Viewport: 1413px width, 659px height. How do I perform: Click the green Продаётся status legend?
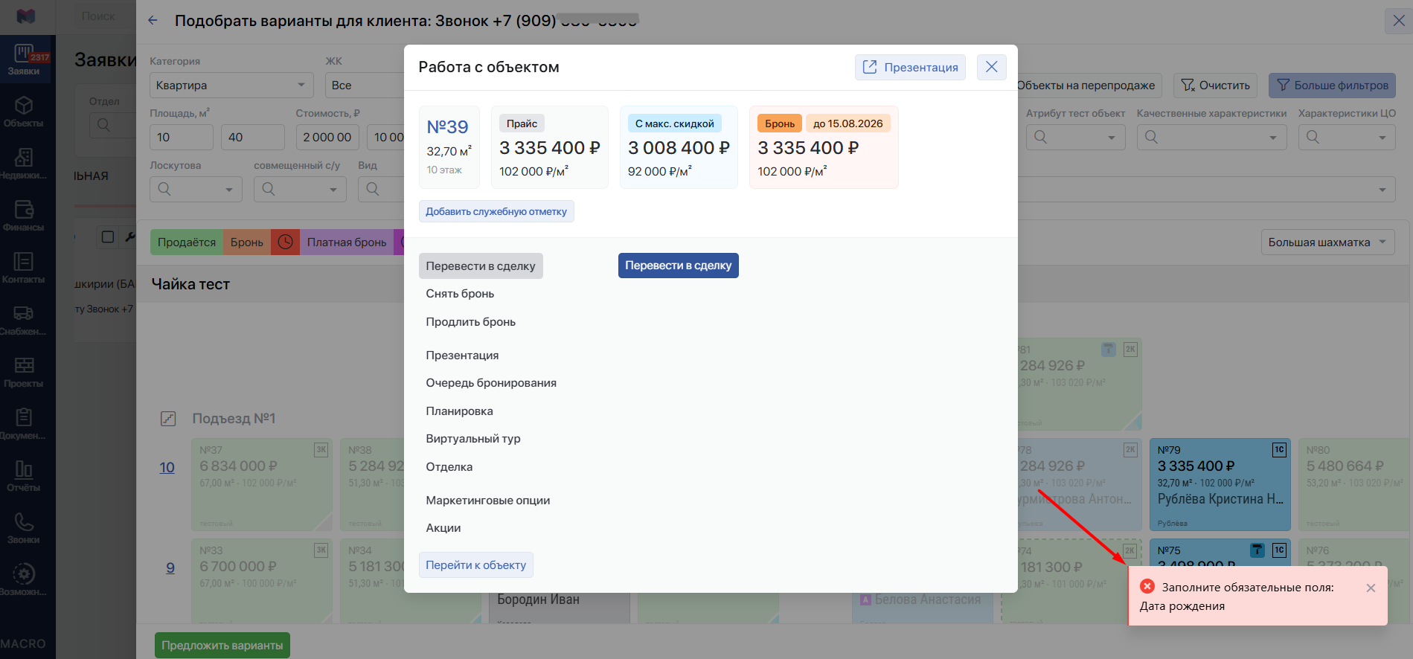click(x=186, y=242)
